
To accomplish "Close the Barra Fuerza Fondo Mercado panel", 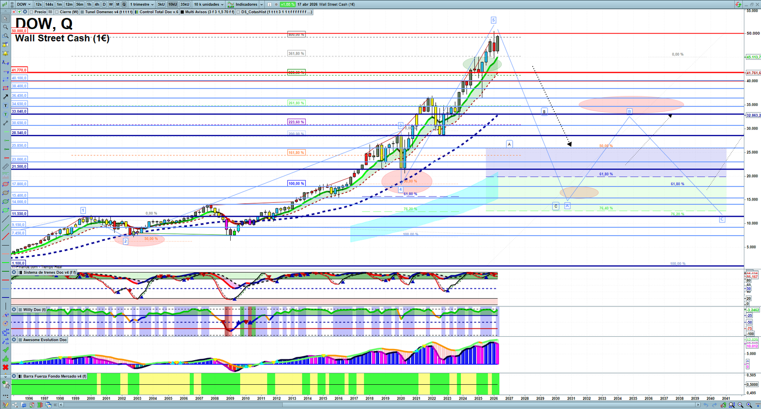I will click(x=14, y=376).
